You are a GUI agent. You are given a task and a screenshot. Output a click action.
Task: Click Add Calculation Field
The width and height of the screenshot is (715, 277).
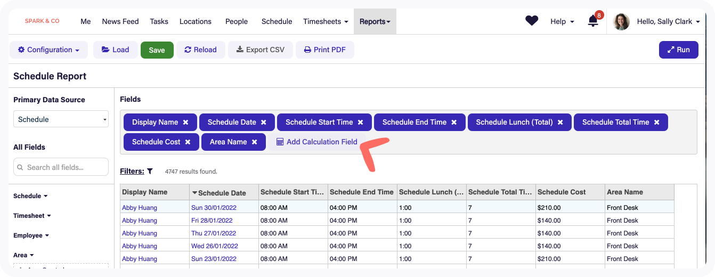pos(316,142)
